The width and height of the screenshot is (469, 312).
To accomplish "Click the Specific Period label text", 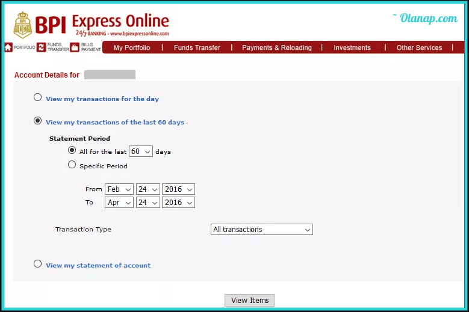I will pyautogui.click(x=104, y=166).
